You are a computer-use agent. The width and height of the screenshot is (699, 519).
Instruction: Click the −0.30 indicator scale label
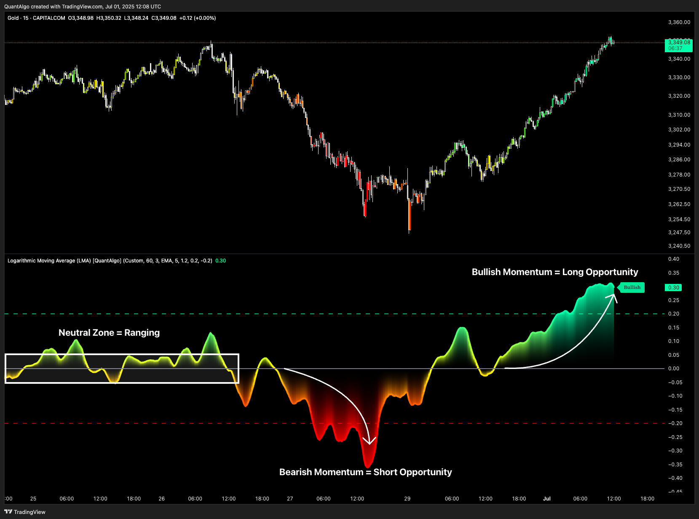pos(675,451)
